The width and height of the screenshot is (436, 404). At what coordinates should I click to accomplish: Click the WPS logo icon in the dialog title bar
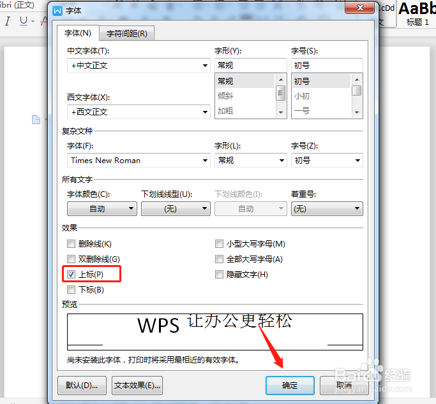click(57, 11)
